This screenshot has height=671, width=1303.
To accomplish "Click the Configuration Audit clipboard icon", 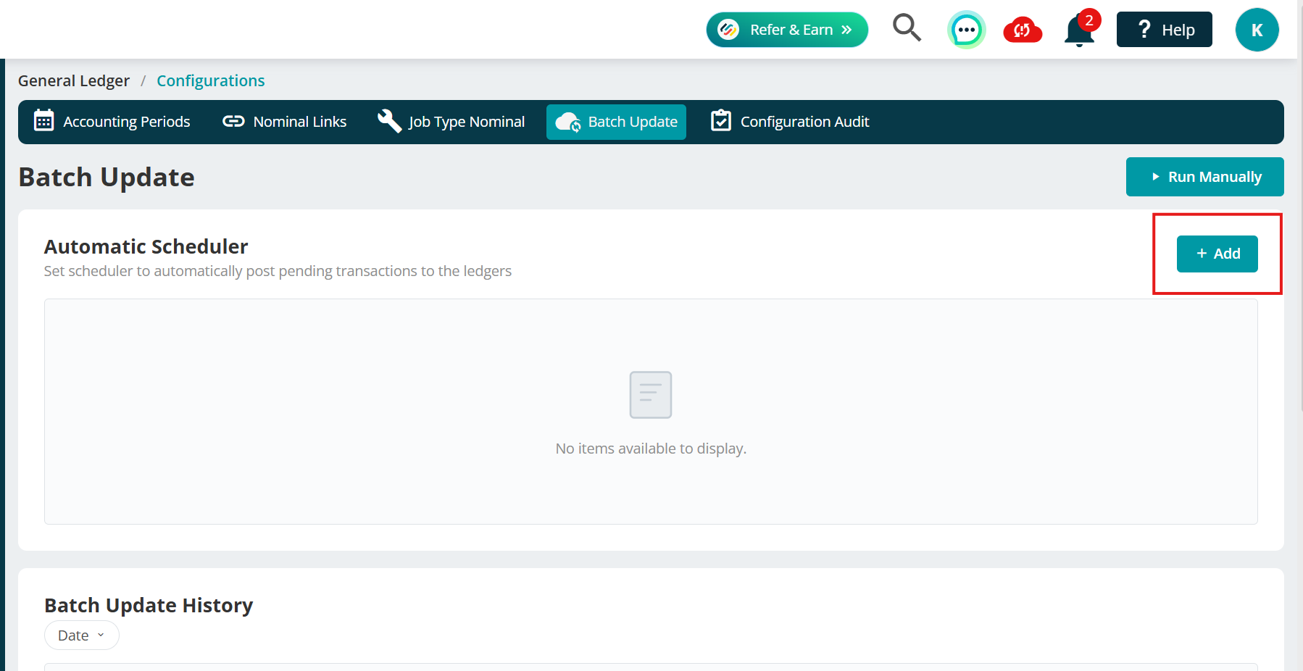I will click(x=721, y=120).
